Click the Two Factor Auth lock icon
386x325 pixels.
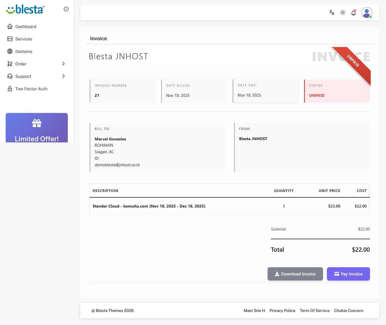[x=10, y=89]
